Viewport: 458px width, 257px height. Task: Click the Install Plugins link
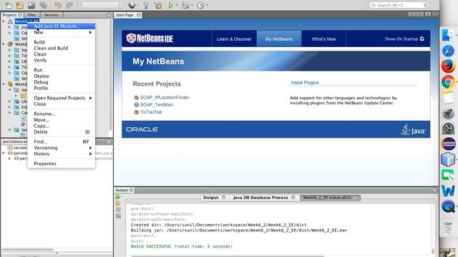[305, 83]
